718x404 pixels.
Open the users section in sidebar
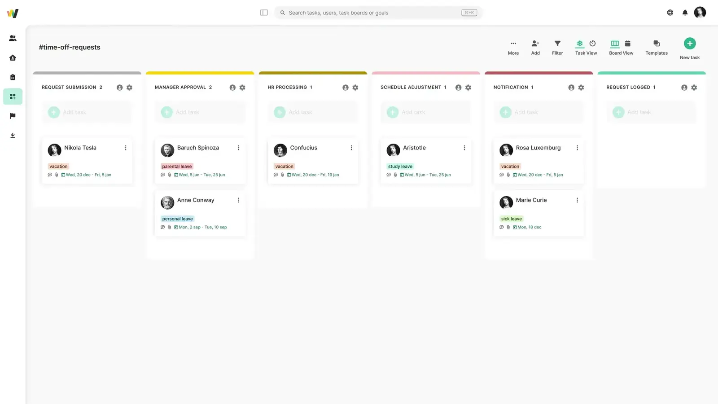[13, 38]
